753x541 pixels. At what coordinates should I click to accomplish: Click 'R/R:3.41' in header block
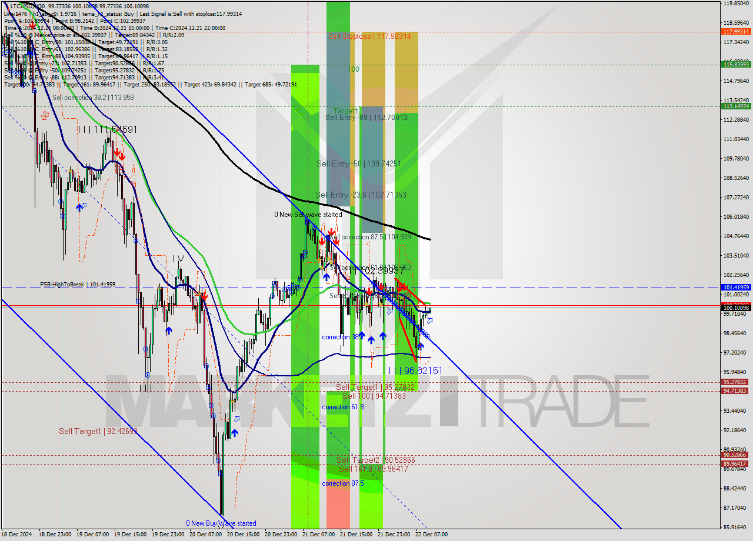[153, 78]
